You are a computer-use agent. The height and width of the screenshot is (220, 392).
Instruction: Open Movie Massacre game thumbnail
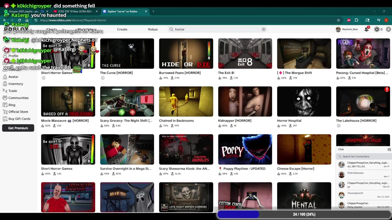coord(68,101)
